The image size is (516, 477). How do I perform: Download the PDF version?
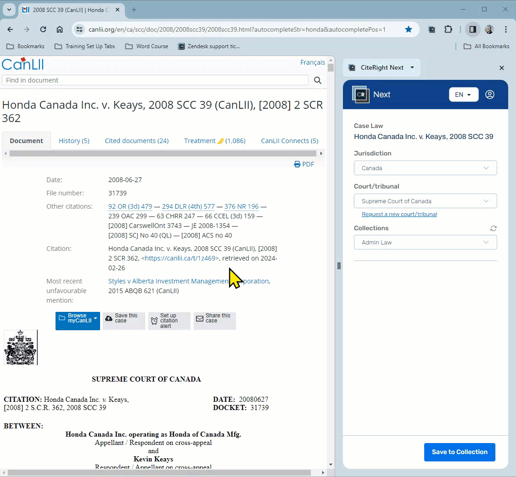304,164
